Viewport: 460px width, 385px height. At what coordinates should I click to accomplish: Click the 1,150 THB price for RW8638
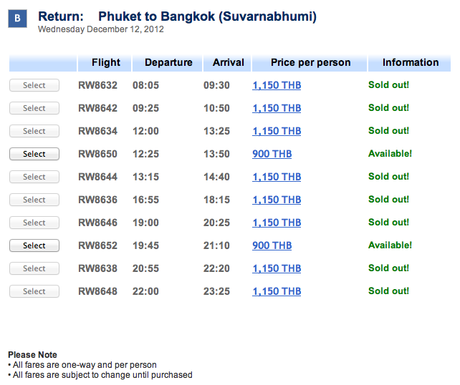click(x=277, y=268)
